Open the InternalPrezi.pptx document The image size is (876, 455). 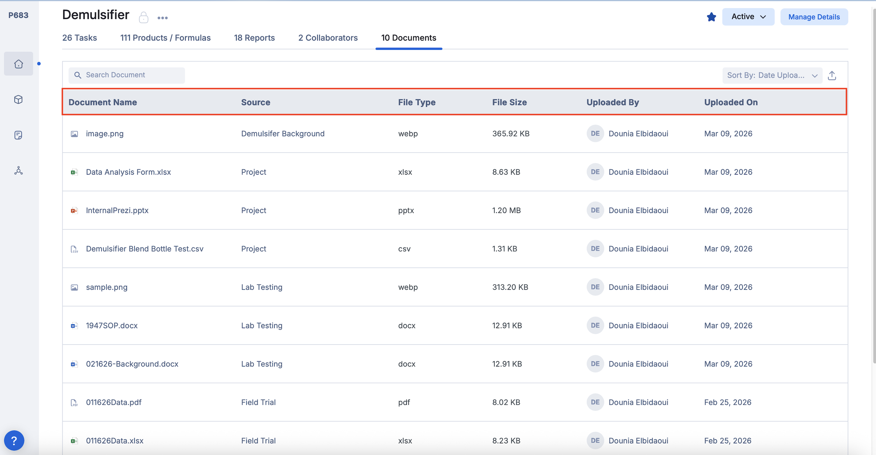[117, 210]
